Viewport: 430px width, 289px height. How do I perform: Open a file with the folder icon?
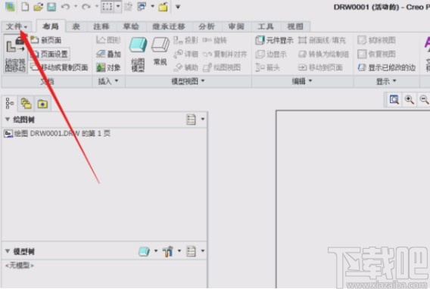38,7
